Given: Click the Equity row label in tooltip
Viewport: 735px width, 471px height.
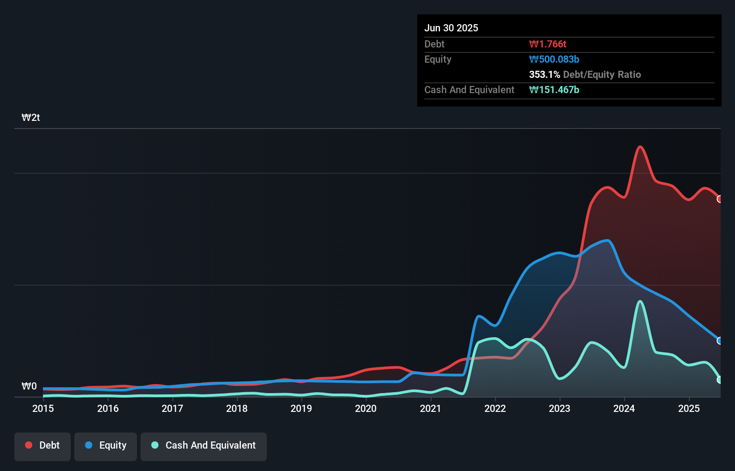Looking at the screenshot, I should tap(438, 60).
